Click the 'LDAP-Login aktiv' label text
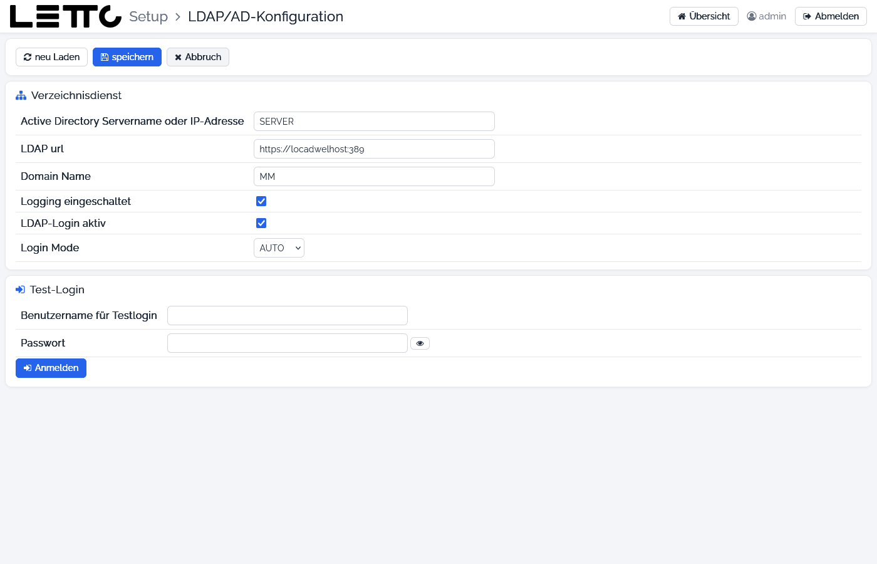 [x=63, y=223]
